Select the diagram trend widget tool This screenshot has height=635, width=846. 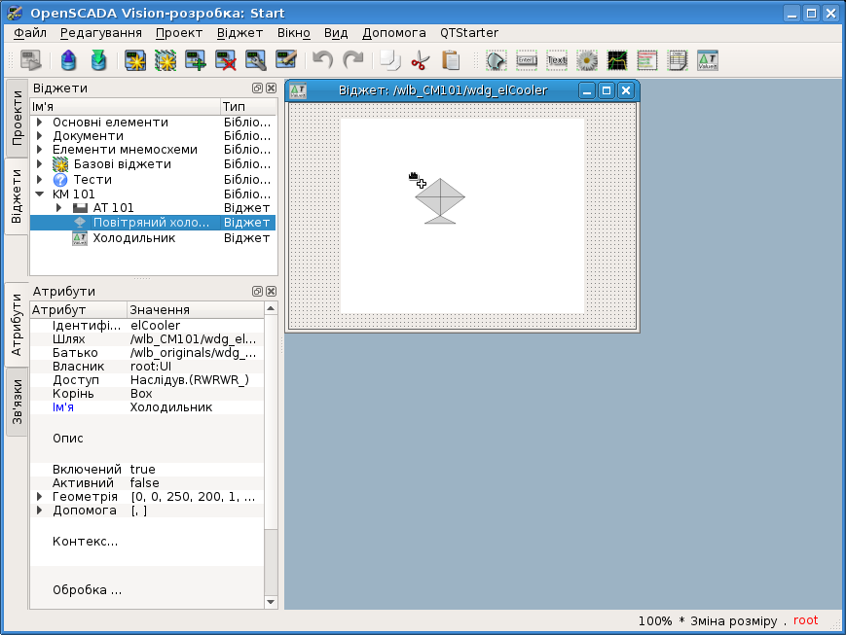pyautogui.click(x=617, y=60)
